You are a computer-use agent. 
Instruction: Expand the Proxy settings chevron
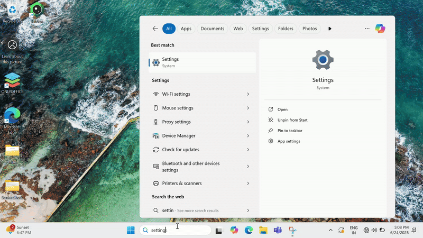point(248,122)
